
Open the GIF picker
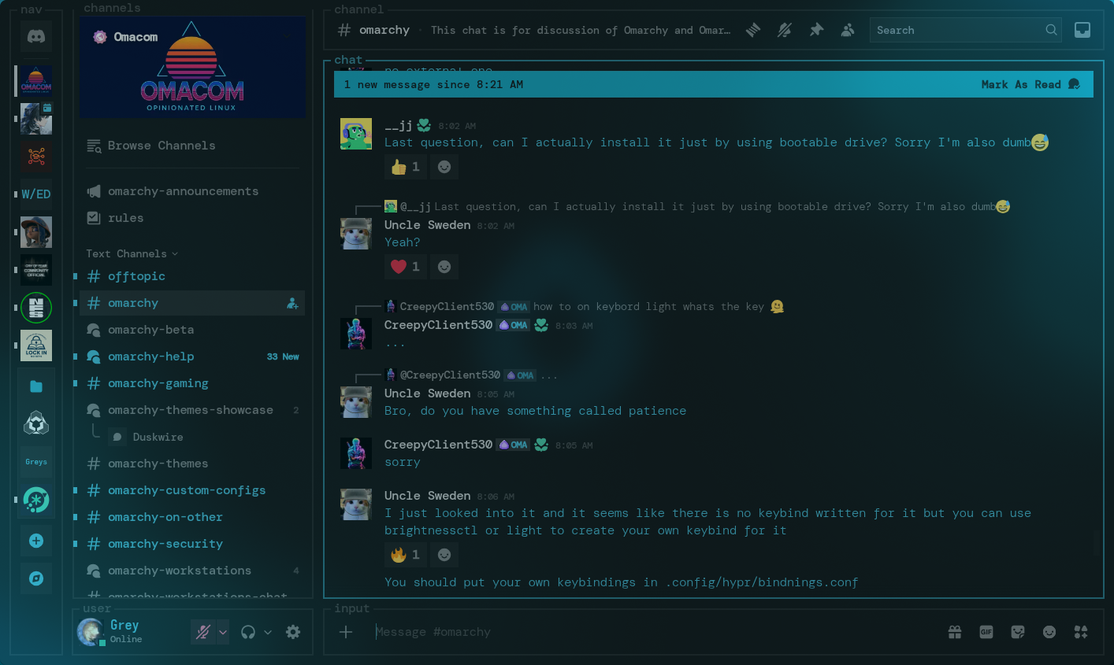pos(986,632)
